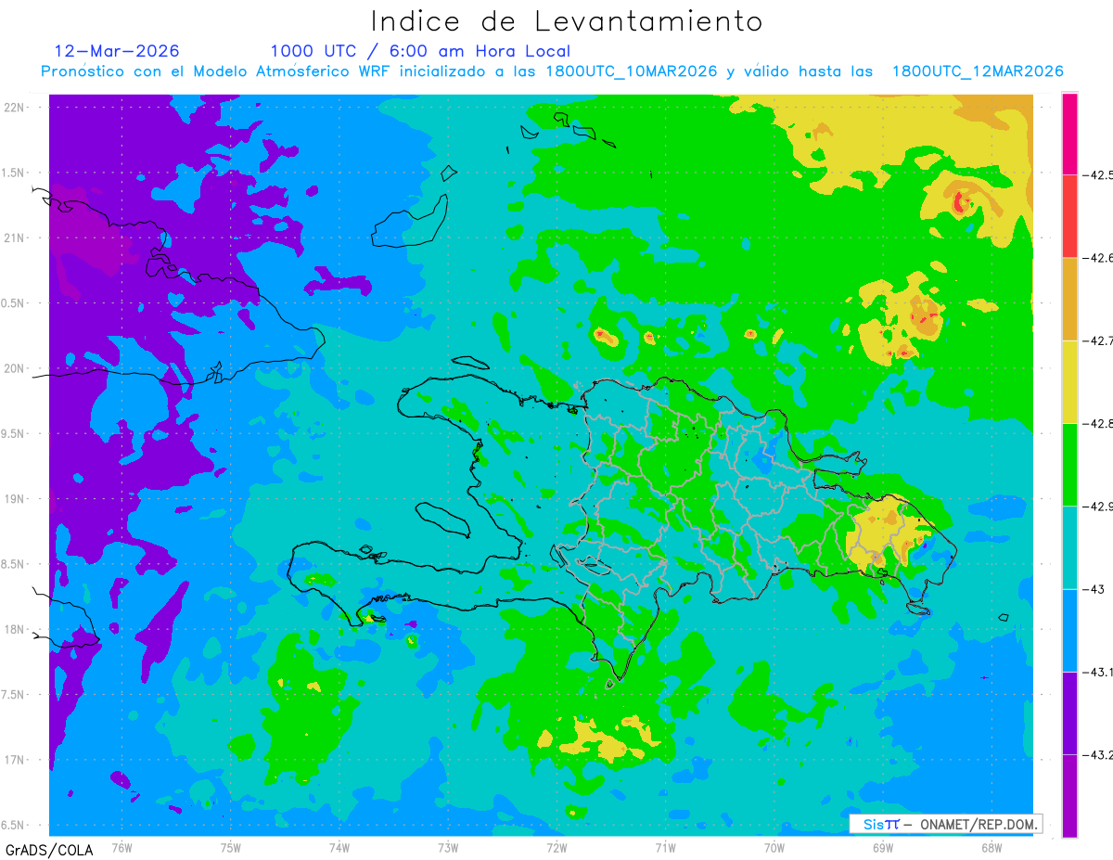Click the longitude label '75W'

point(231,846)
